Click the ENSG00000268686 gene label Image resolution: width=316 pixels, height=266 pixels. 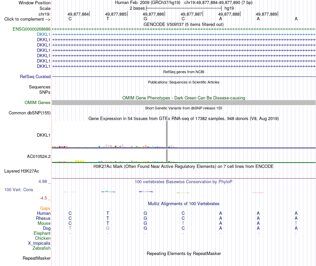[x=32, y=29]
